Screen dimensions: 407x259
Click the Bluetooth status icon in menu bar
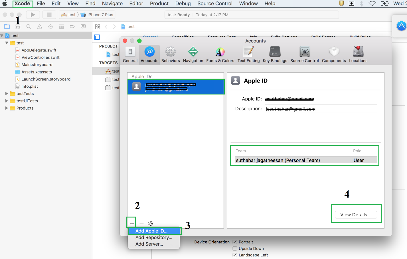(x=361, y=3)
